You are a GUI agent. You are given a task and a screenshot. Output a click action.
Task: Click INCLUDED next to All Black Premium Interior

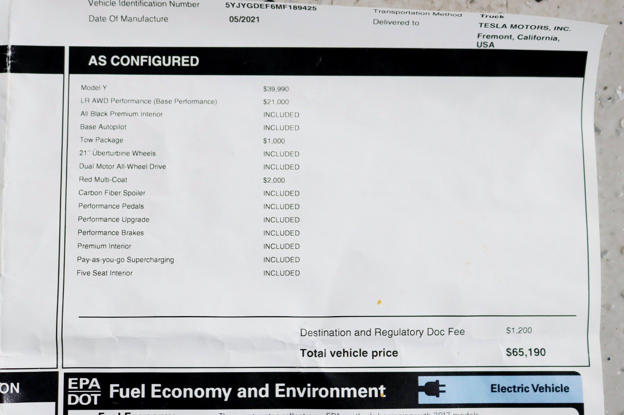[281, 115]
